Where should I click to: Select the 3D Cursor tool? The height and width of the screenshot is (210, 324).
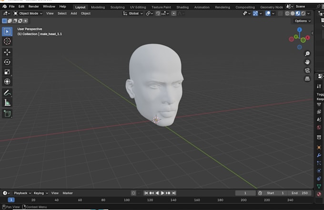coord(7,41)
